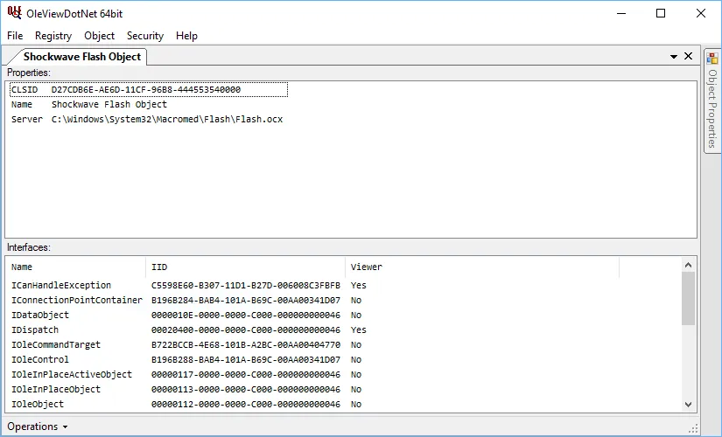Click the Viewer value No for IOleControl
The image size is (722, 437).
(x=356, y=359)
